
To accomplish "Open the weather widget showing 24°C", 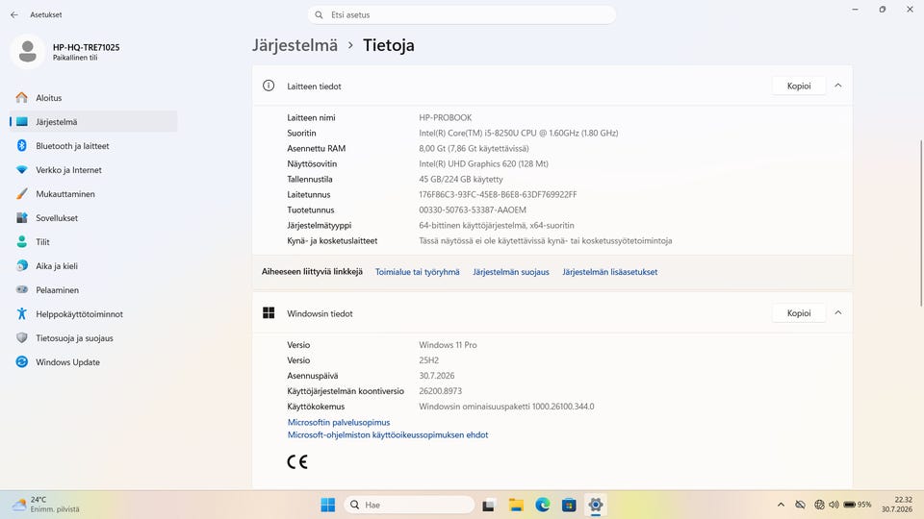I will click(46, 505).
